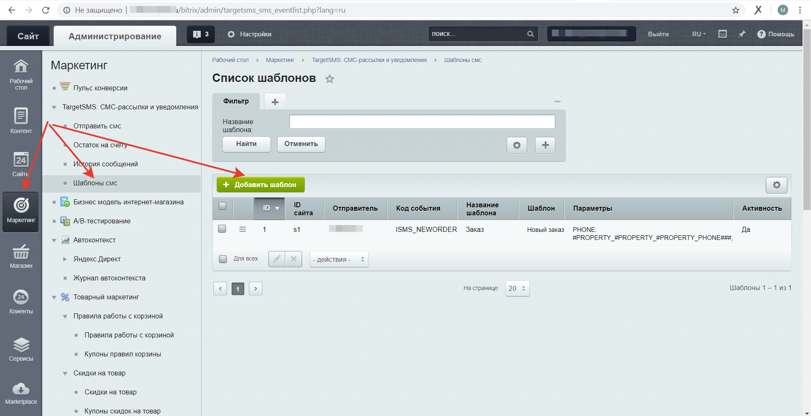Go to Рабочий стол home icon
Image resolution: width=811 pixels, height=416 pixels.
click(21, 66)
